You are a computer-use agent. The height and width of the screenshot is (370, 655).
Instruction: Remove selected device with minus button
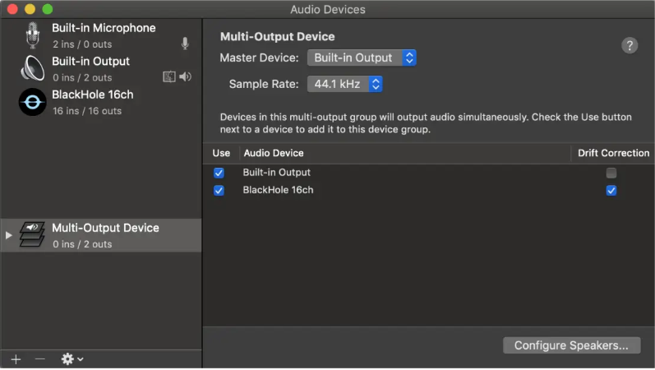pos(39,359)
